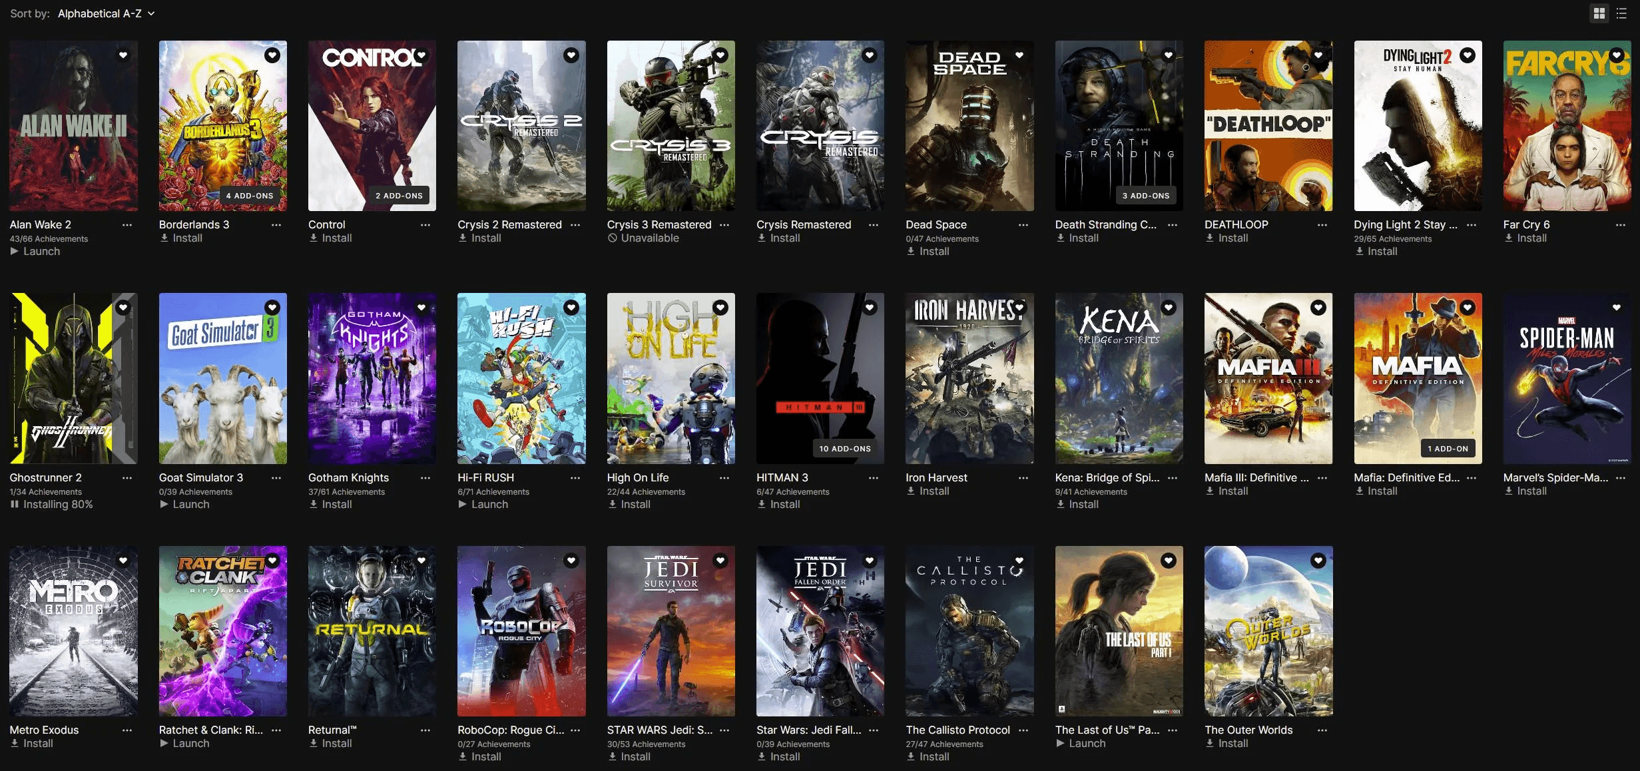This screenshot has width=1640, height=771.
Task: Click the download icon beside Install for Mafia: Definitive Edition
Action: [x=1359, y=491]
